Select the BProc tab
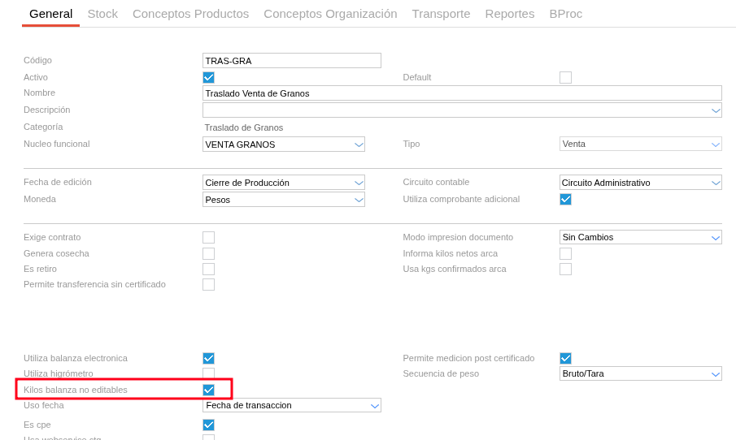The width and height of the screenshot is (736, 440). tap(565, 14)
